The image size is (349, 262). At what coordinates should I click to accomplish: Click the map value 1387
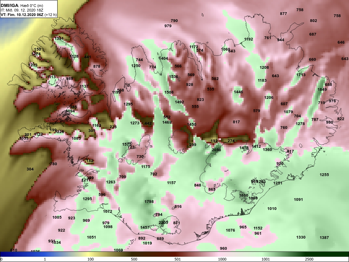[x=324, y=238]
